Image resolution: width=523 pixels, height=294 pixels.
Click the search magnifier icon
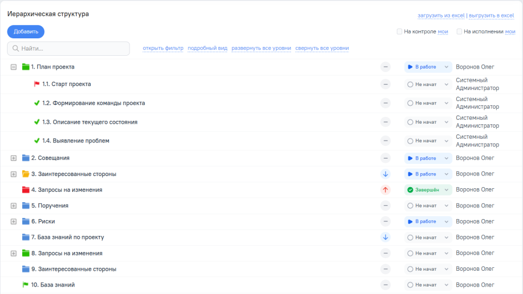(16, 48)
